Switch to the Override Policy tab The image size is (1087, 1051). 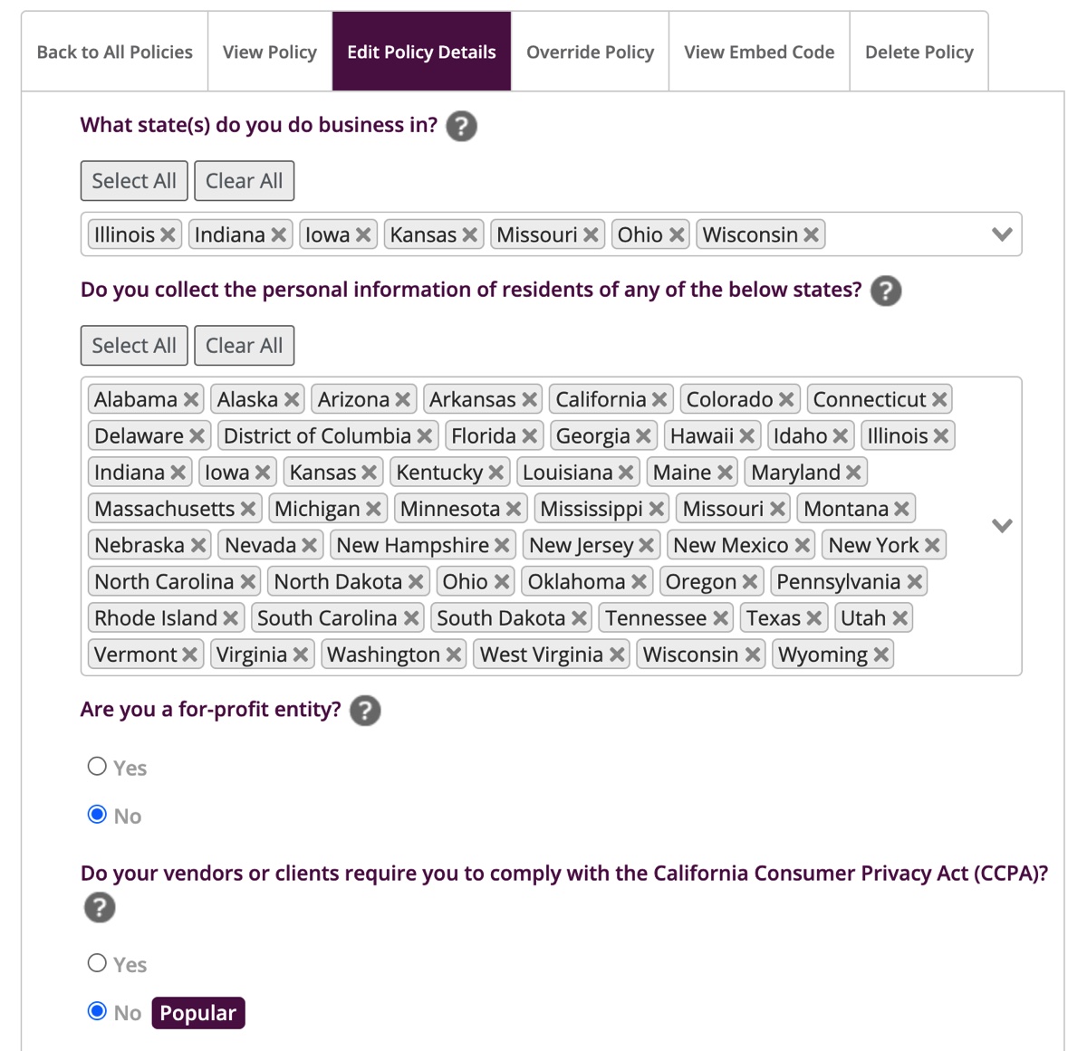[590, 52]
